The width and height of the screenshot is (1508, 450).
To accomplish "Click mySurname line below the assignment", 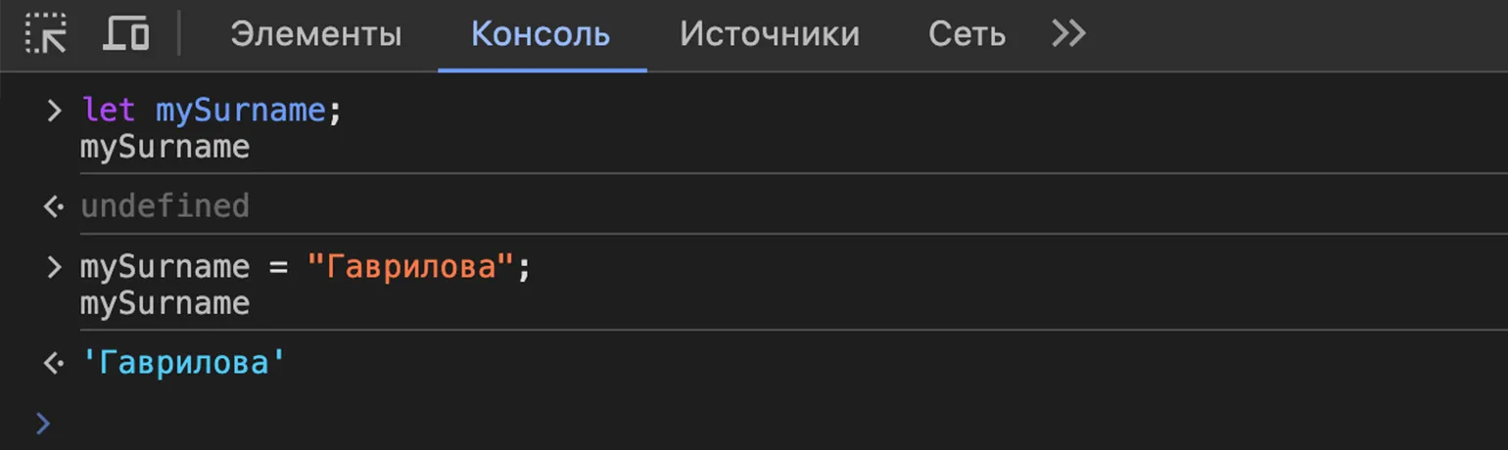I will [165, 303].
